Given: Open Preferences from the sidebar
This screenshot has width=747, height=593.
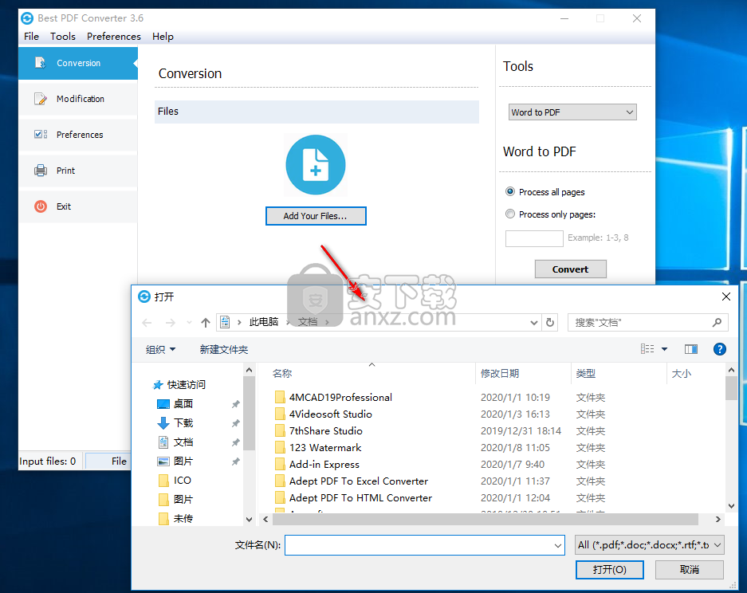Looking at the screenshot, I should click(x=78, y=135).
